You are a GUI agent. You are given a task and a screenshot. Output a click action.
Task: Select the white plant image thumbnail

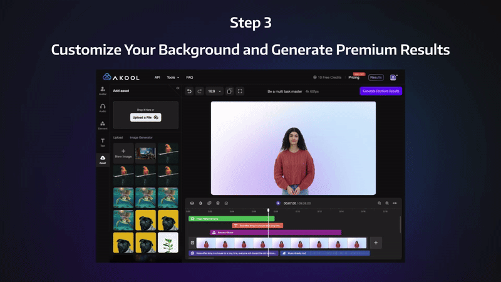point(168,243)
